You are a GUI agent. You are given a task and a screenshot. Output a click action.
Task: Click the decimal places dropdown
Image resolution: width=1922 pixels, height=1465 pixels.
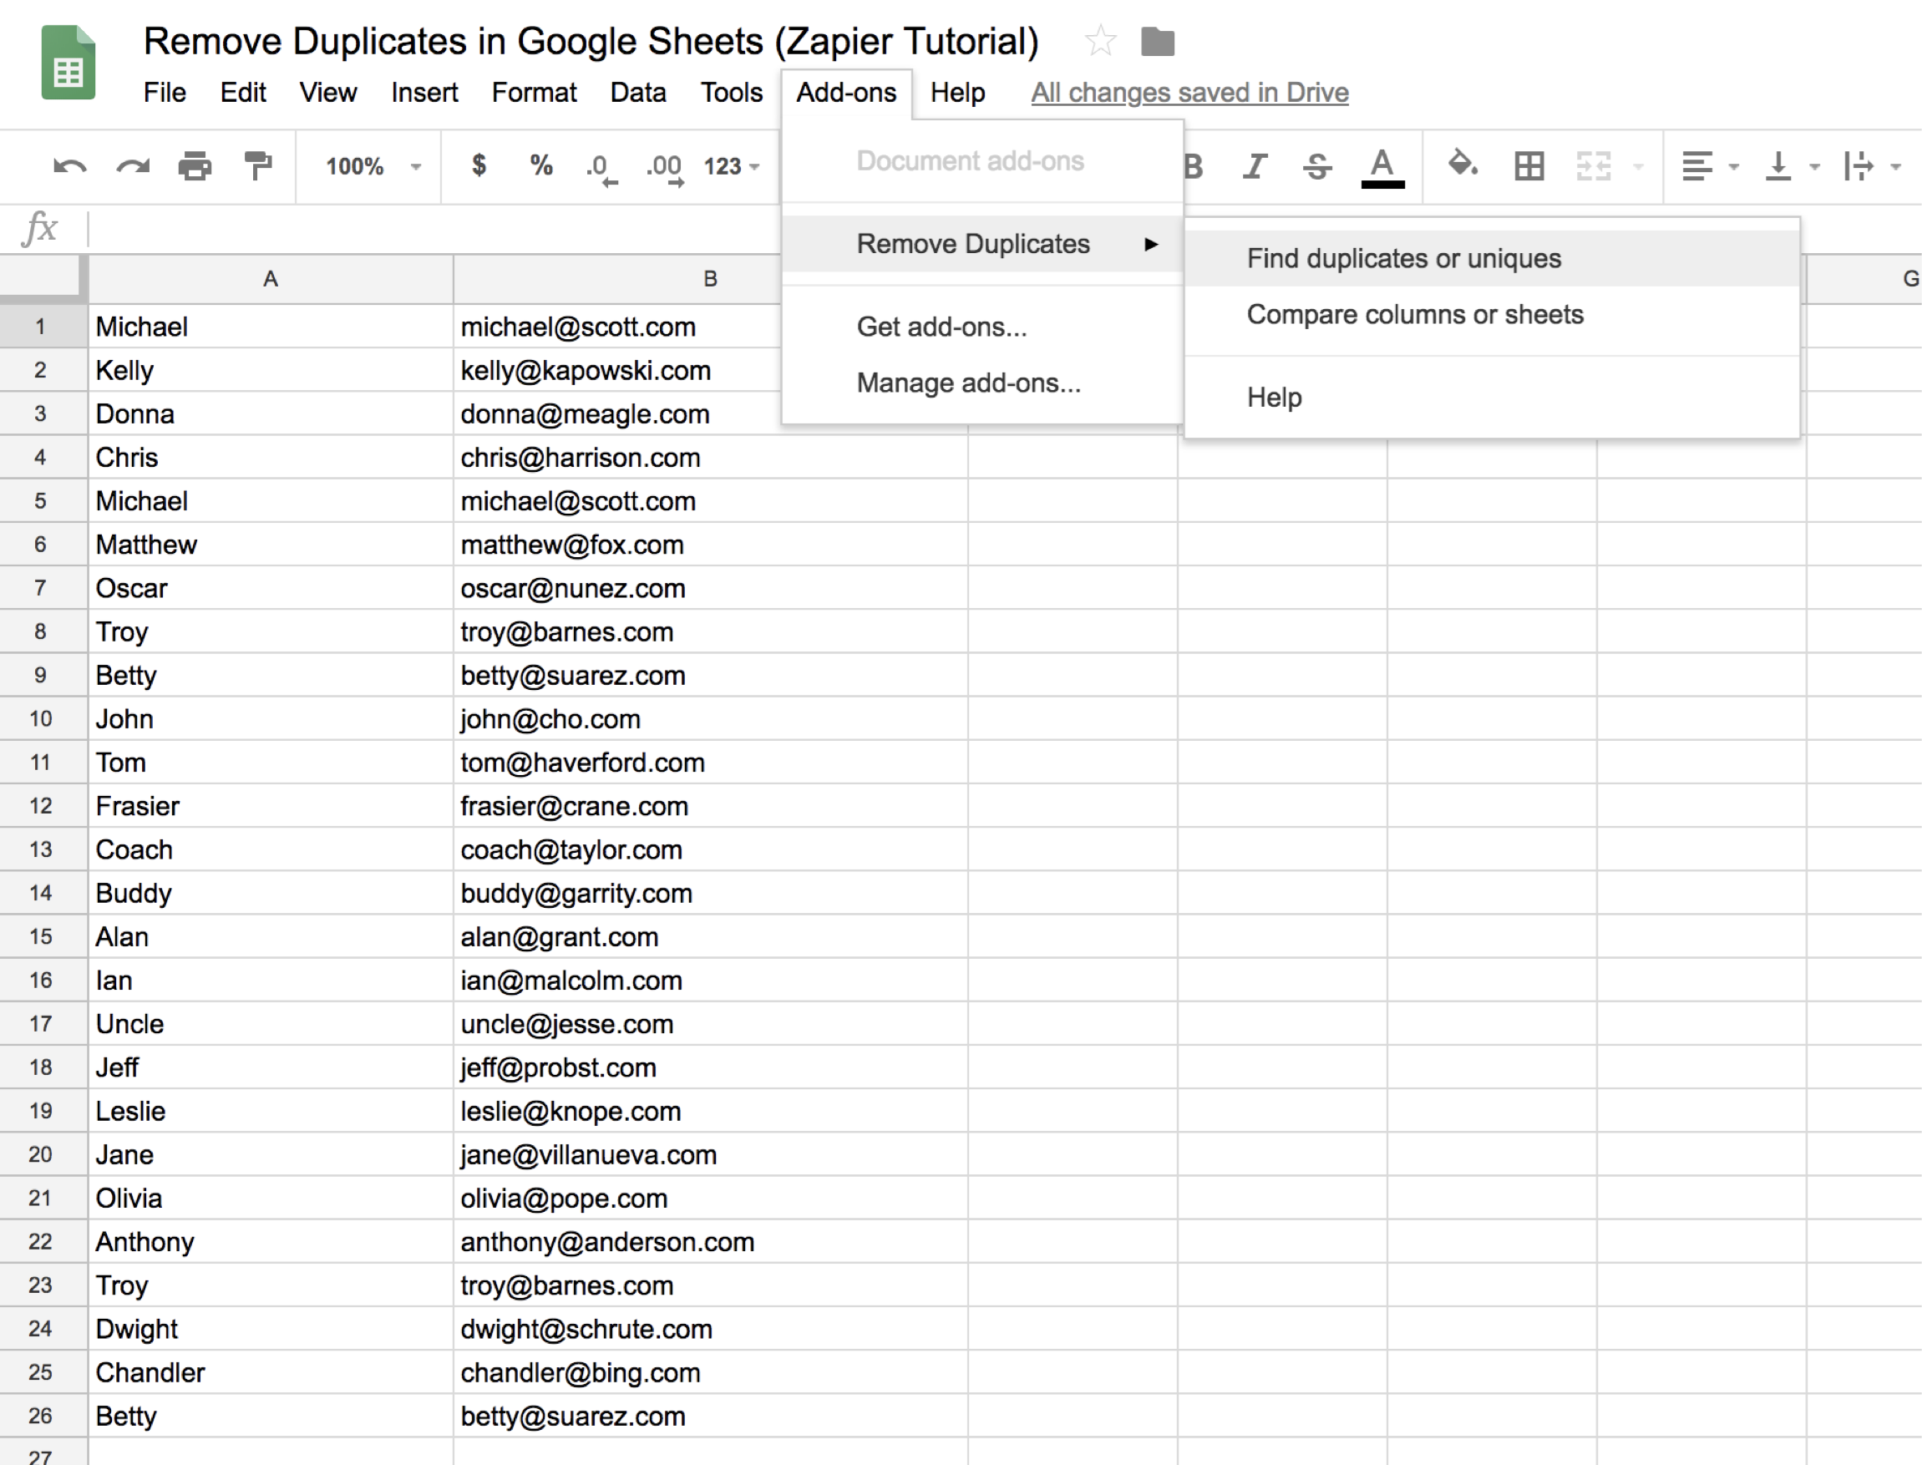tap(738, 166)
